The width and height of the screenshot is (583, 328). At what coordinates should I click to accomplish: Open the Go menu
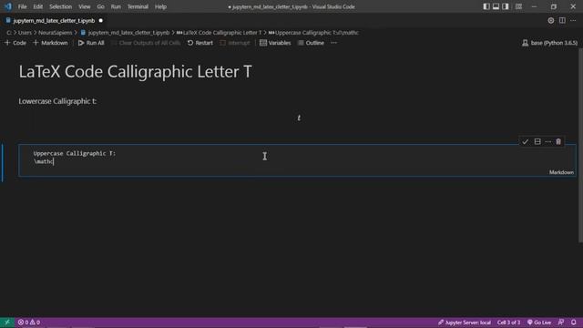click(x=100, y=6)
